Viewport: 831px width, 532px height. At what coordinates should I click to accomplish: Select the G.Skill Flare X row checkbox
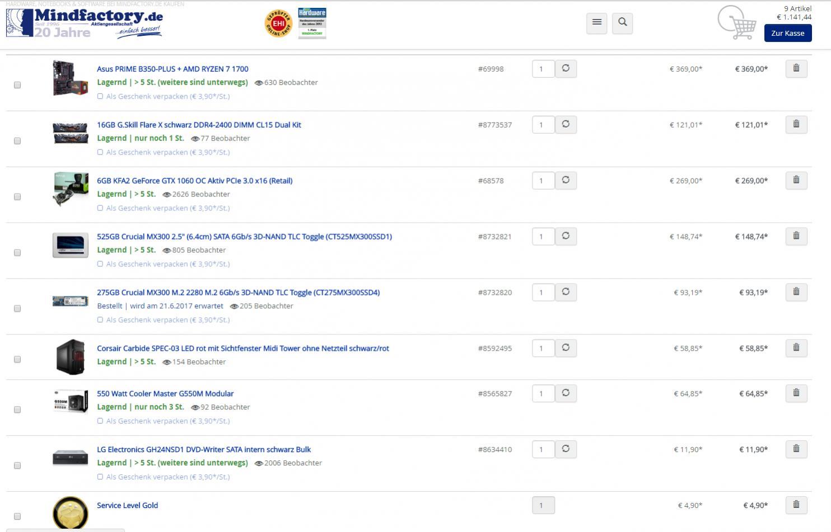pyautogui.click(x=17, y=141)
